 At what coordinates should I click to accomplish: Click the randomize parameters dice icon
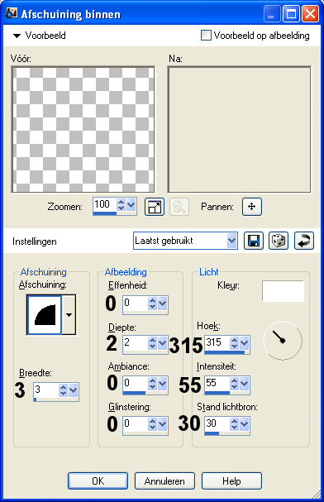click(x=279, y=241)
